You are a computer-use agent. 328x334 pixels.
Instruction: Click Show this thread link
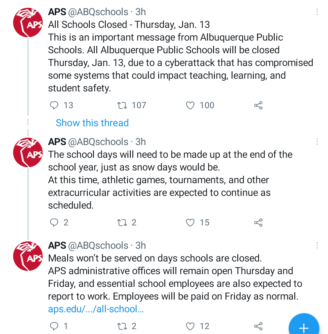point(92,123)
